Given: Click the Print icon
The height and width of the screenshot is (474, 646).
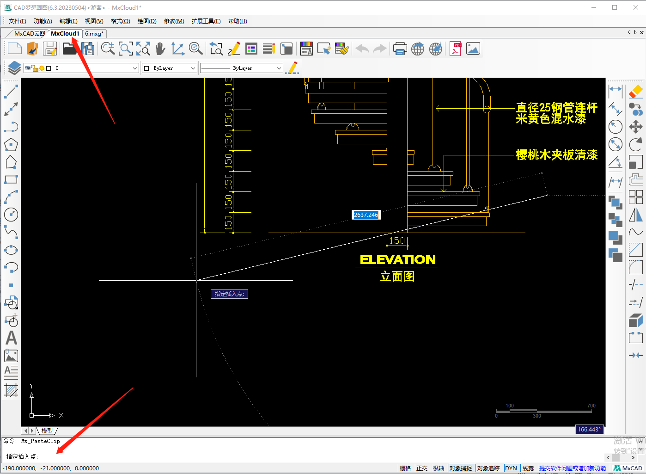Looking at the screenshot, I should pyautogui.click(x=400, y=49).
